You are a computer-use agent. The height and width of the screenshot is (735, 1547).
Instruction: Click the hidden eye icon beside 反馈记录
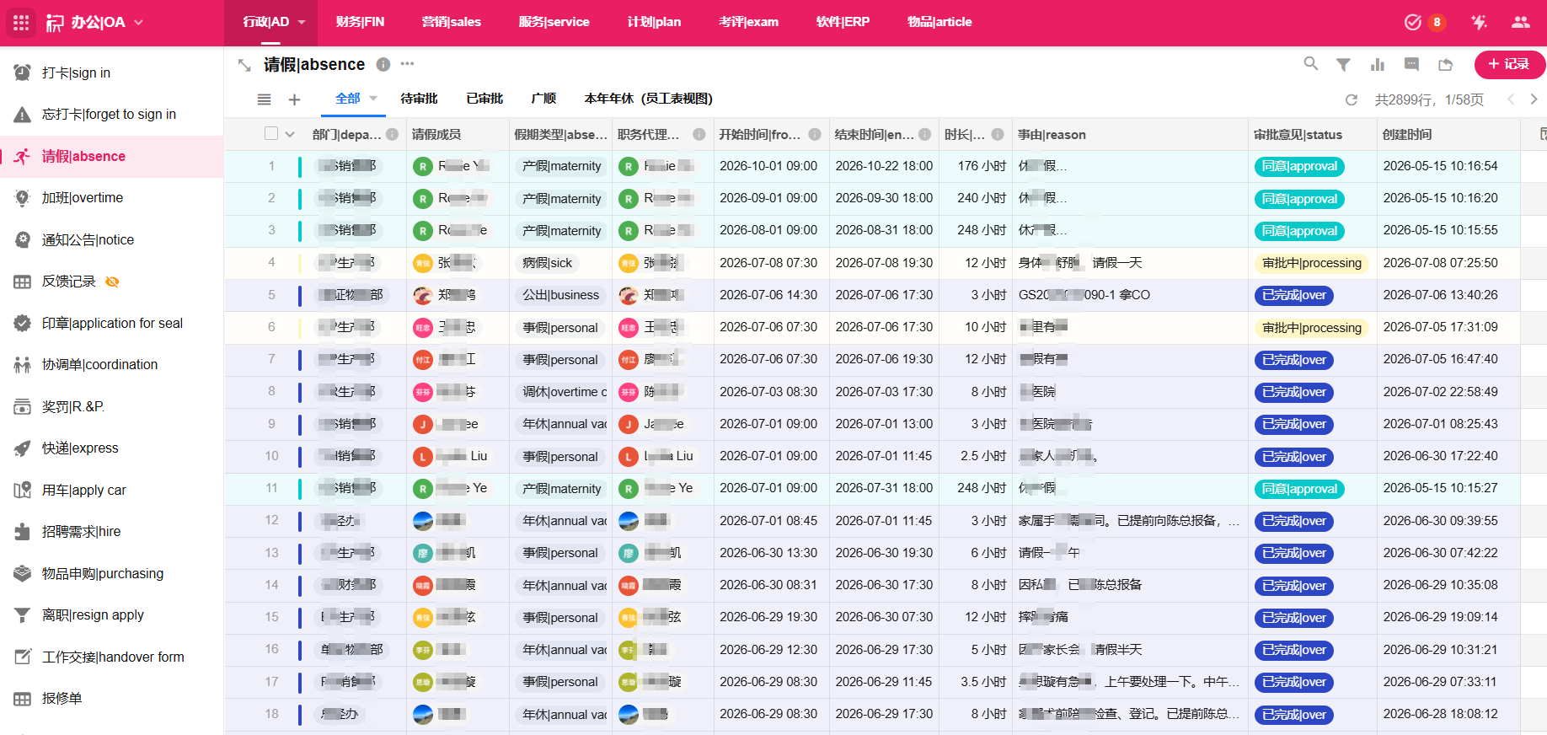(x=112, y=282)
